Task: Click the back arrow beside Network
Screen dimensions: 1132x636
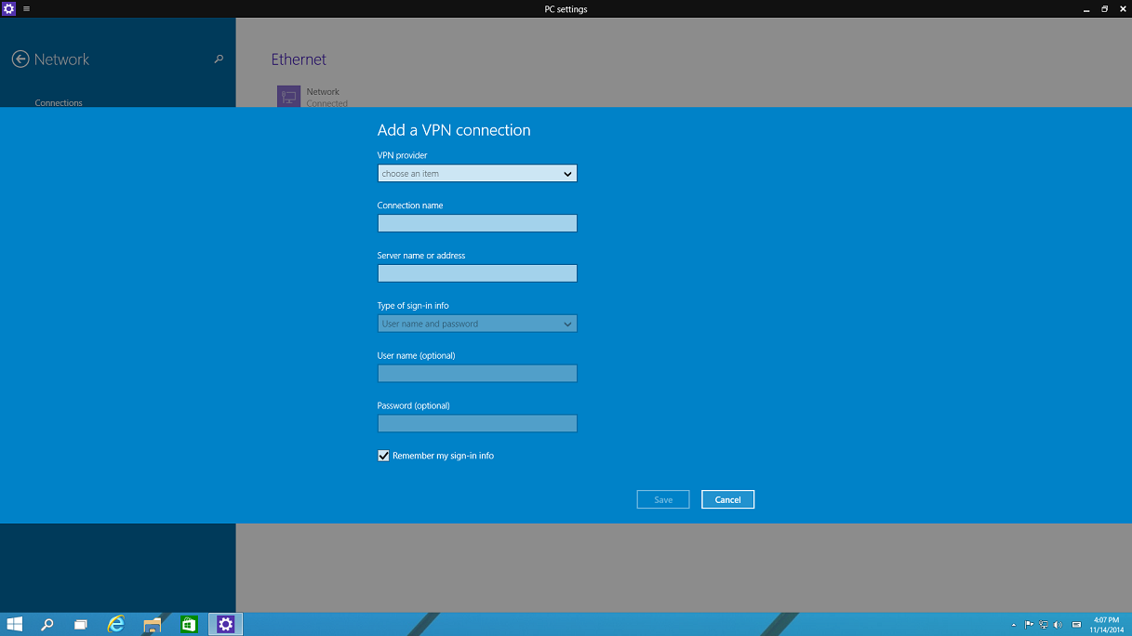Action: pyautogui.click(x=20, y=60)
